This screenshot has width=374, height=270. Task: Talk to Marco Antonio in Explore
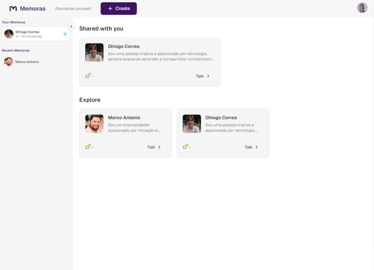coord(154,147)
